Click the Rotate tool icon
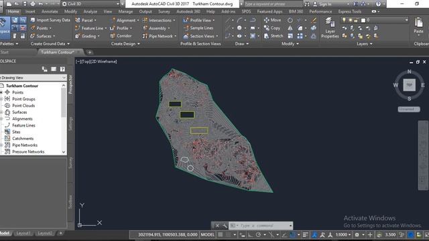 click(x=290, y=20)
